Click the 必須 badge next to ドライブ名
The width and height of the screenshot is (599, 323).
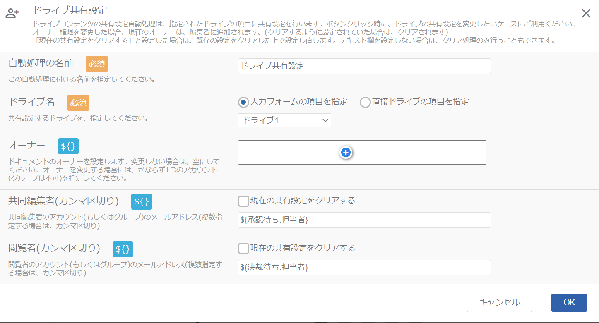(78, 103)
